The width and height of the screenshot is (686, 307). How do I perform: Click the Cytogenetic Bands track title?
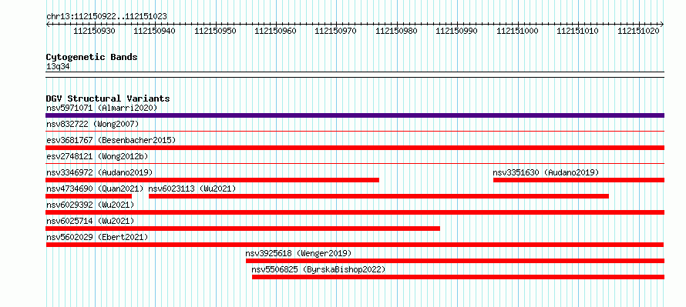click(92, 57)
